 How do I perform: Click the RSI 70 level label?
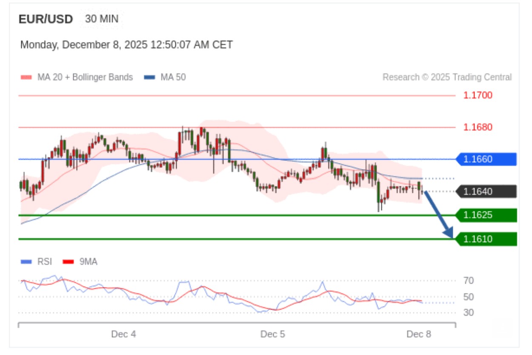pyautogui.click(x=469, y=281)
